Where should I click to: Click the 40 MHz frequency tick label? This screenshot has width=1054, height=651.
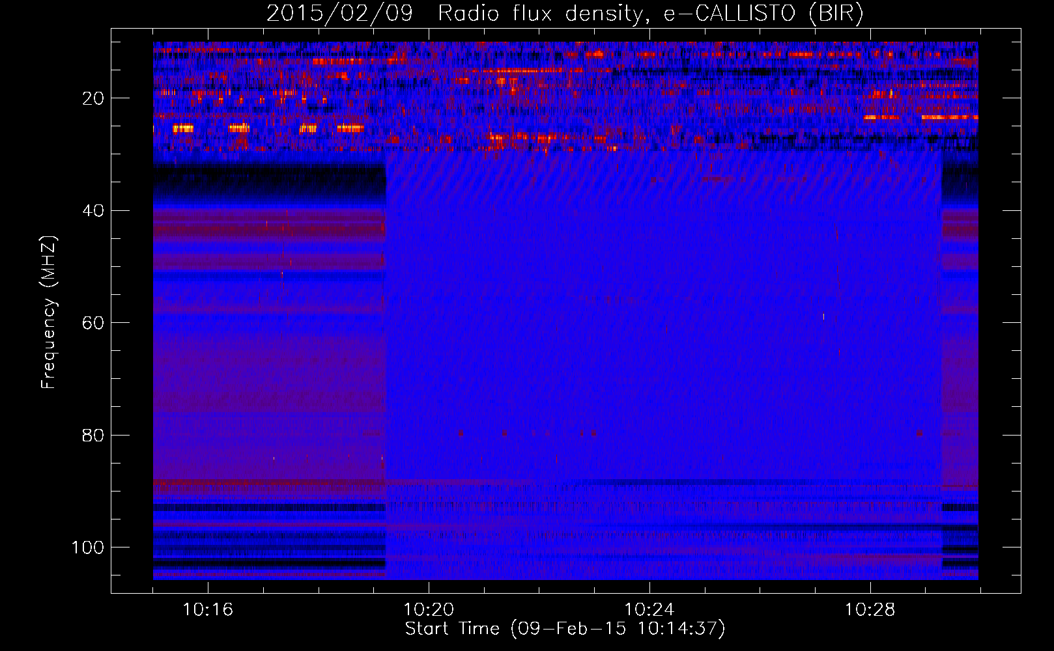pyautogui.click(x=93, y=211)
